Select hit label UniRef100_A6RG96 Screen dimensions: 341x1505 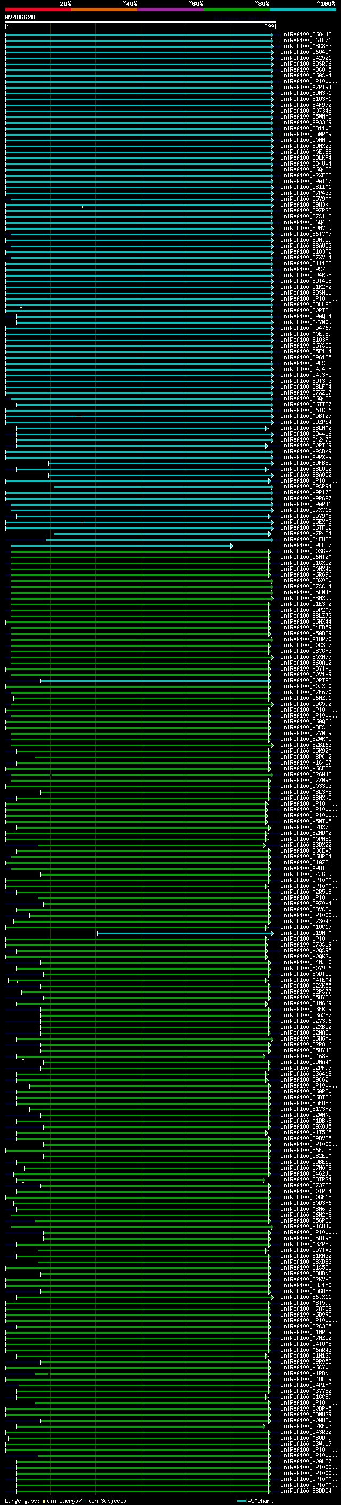click(306, 575)
